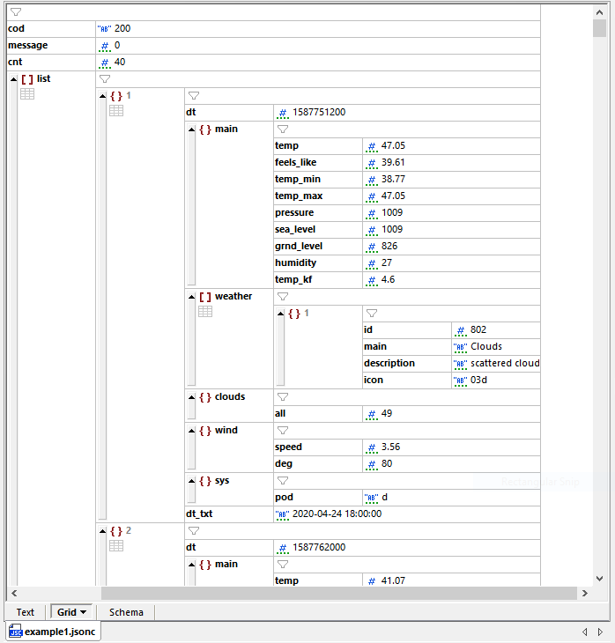The height and width of the screenshot is (643, 615).
Task: Click the next document tab arrow
Action: [600, 632]
